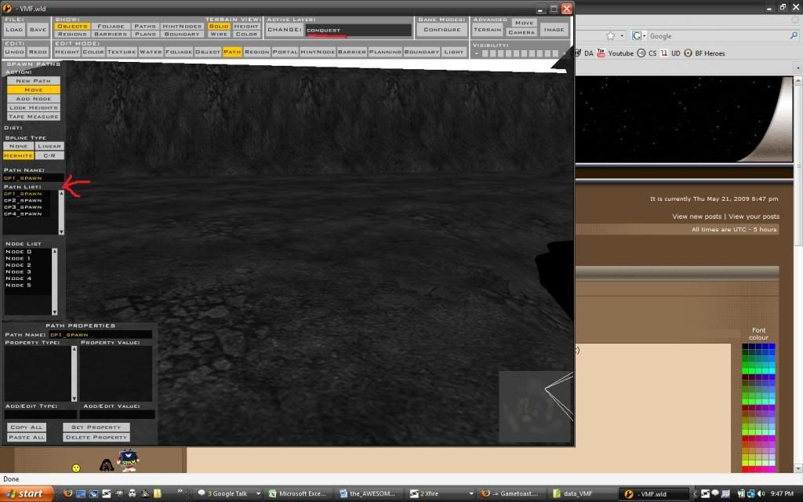The width and height of the screenshot is (803, 502).
Task: Open View new posts link in browser
Action: (696, 216)
